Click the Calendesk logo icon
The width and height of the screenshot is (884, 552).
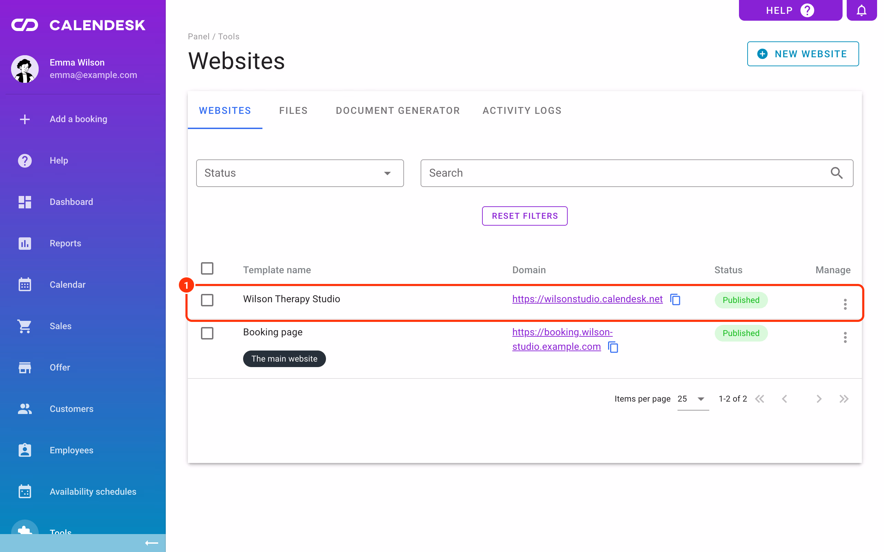pos(25,25)
